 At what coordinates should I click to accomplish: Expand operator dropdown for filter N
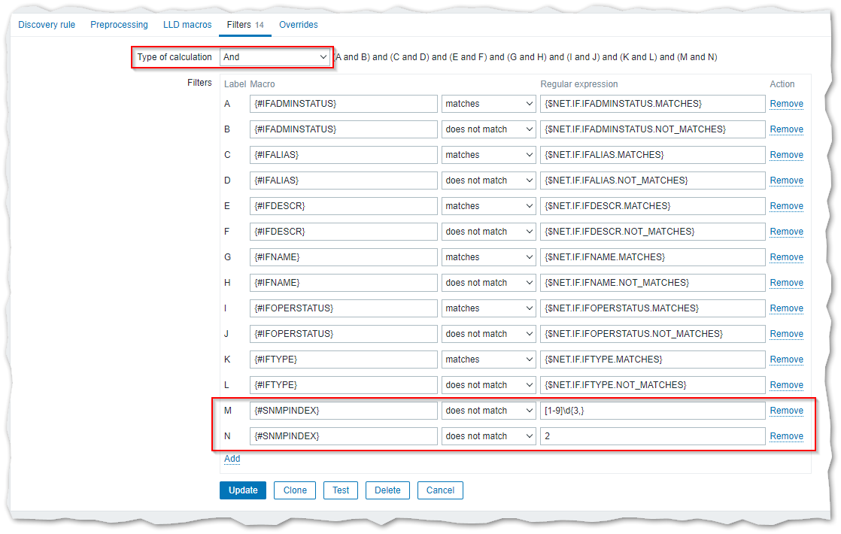tap(488, 436)
